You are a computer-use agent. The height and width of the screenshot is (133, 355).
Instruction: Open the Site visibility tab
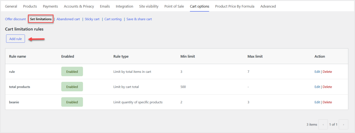pyautogui.click(x=149, y=6)
